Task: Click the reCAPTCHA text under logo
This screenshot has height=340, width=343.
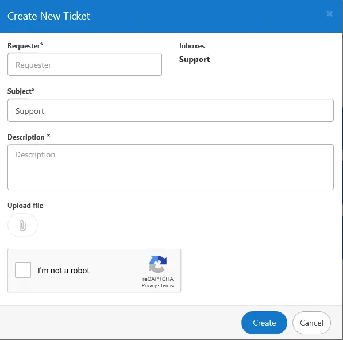Action: click(x=158, y=279)
